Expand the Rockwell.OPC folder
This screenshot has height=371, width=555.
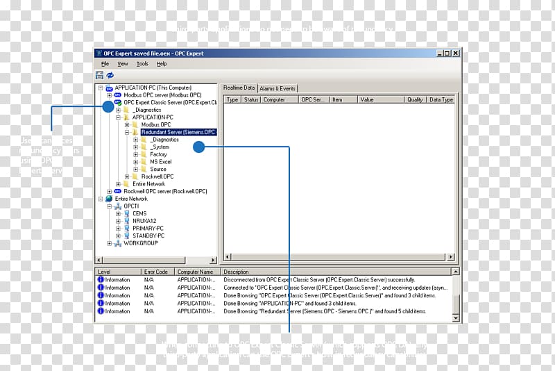point(127,176)
